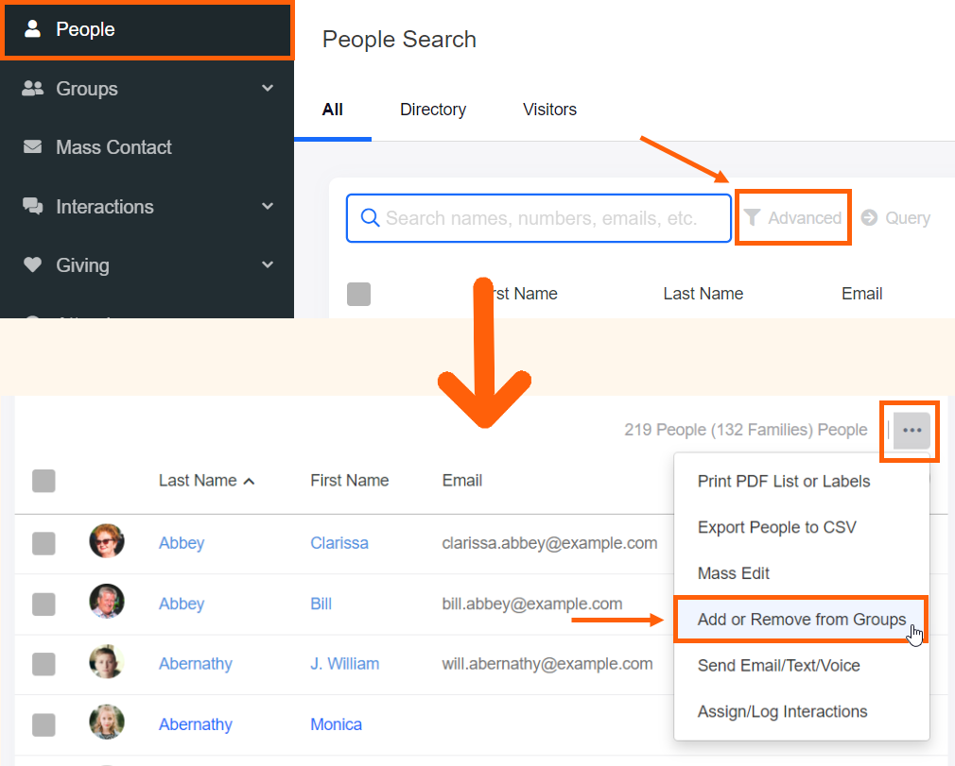Click the search magnifier icon
Screen dimensions: 955x766
pyautogui.click(x=369, y=217)
